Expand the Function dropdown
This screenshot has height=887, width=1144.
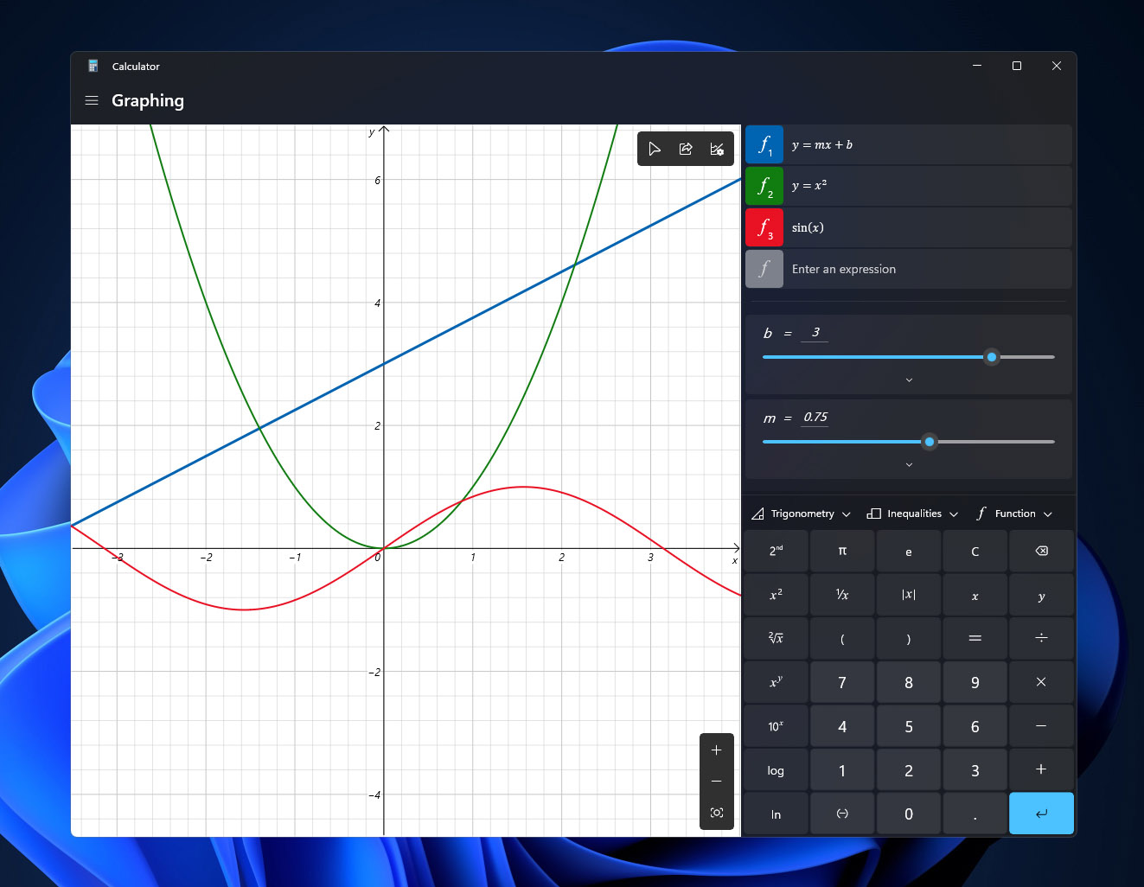coord(1015,513)
